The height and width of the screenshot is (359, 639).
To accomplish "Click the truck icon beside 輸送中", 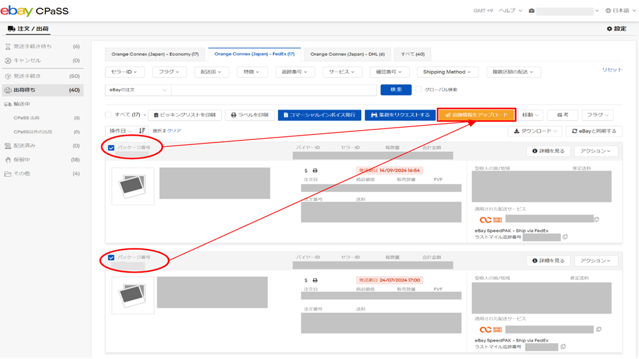I will [7, 104].
